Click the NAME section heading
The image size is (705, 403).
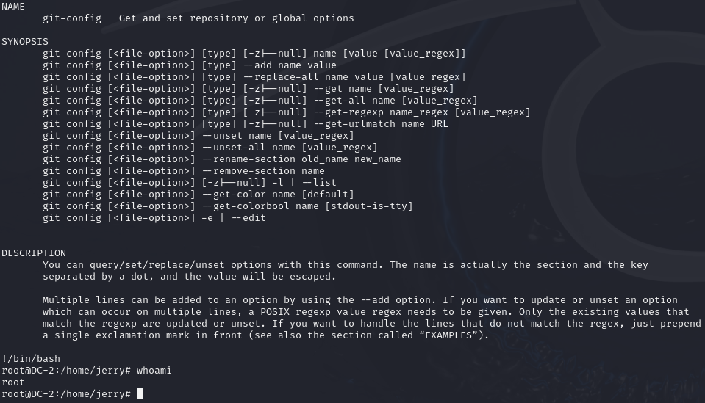13,6
